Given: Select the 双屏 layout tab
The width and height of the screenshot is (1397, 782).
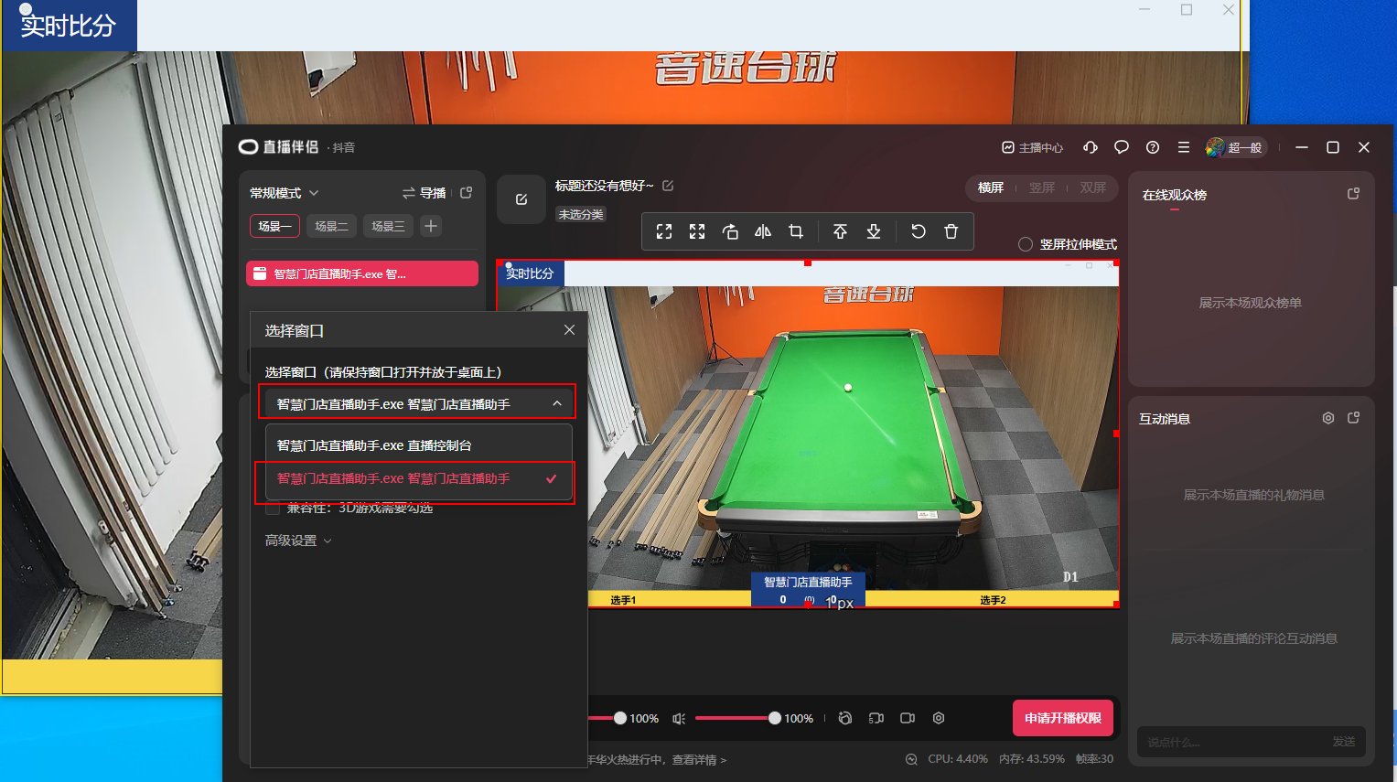Looking at the screenshot, I should point(1093,187).
